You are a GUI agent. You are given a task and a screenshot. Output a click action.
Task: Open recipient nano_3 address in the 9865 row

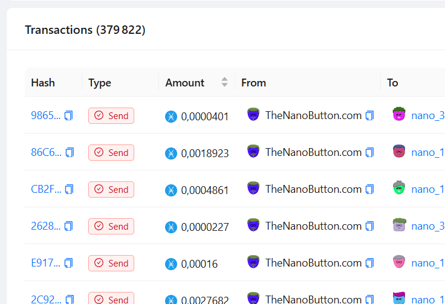click(x=428, y=115)
